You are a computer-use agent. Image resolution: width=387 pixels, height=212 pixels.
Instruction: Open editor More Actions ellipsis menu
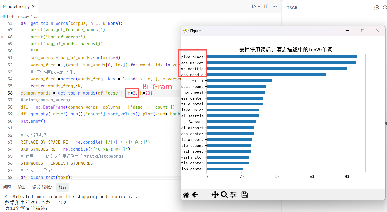point(275,6)
